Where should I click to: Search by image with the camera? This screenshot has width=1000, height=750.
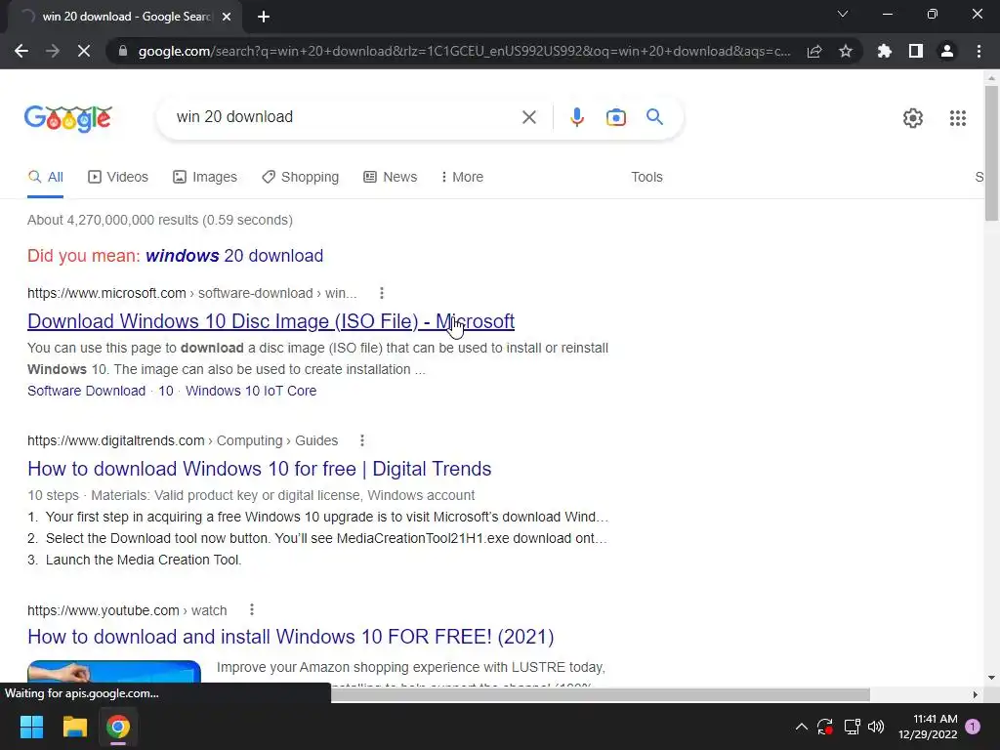coord(615,117)
